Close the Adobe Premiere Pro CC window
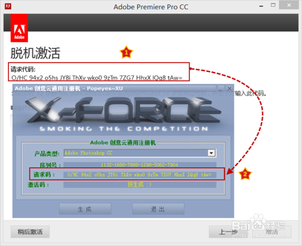The image size is (302, 246). 289,5
